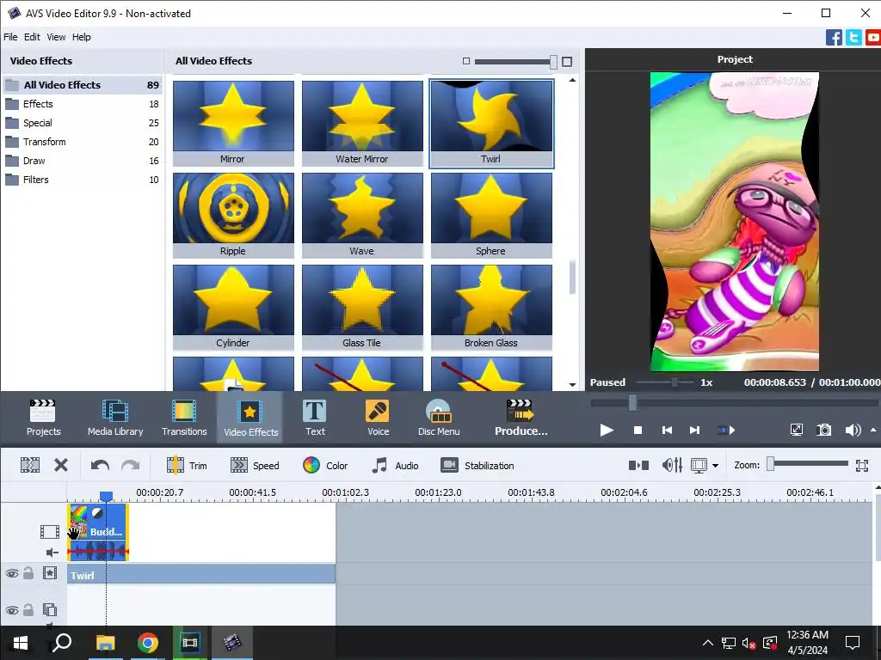Screen dimensions: 881x660
Task: Open the Audio tool
Action: click(x=396, y=465)
